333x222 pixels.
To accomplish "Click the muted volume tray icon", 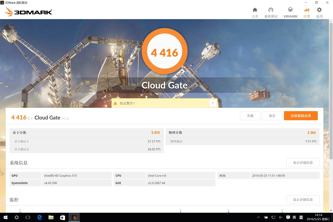I will (281, 217).
